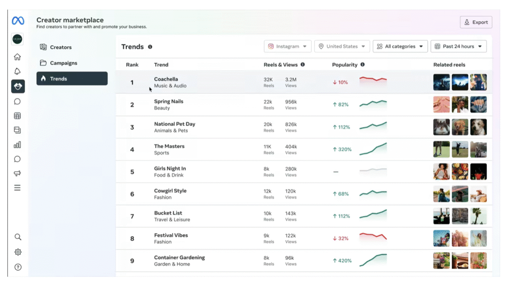The width and height of the screenshot is (509, 283).
Task: Show the Trends info tooltip icon
Action: 150,47
